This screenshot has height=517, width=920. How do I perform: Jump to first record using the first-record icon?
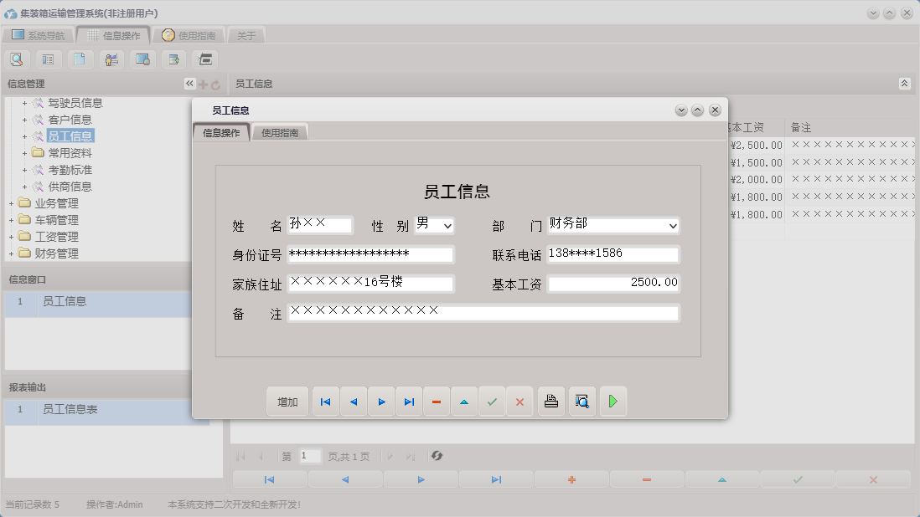(325, 402)
